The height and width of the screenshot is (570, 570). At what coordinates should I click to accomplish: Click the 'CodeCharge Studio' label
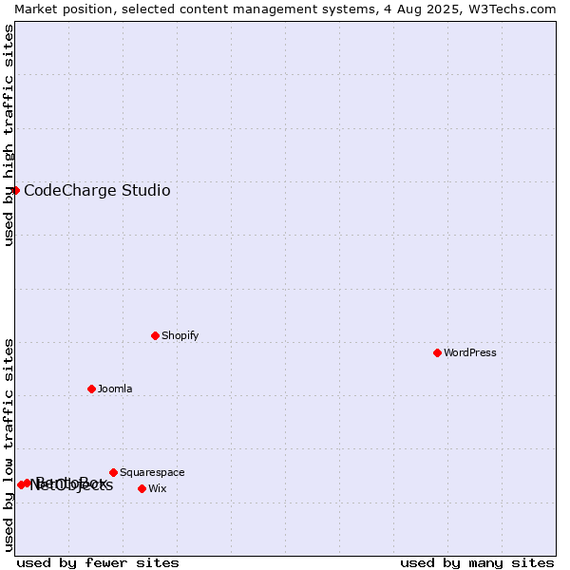tap(97, 191)
